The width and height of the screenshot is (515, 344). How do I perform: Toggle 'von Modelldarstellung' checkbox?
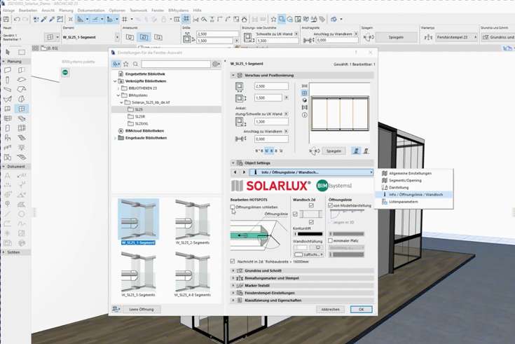click(331, 206)
